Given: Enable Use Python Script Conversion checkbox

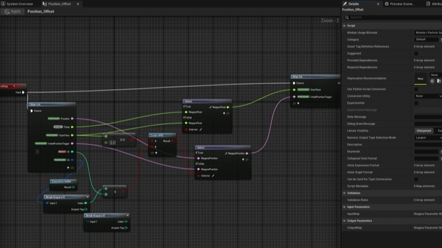Looking at the screenshot, I should tap(416, 89).
